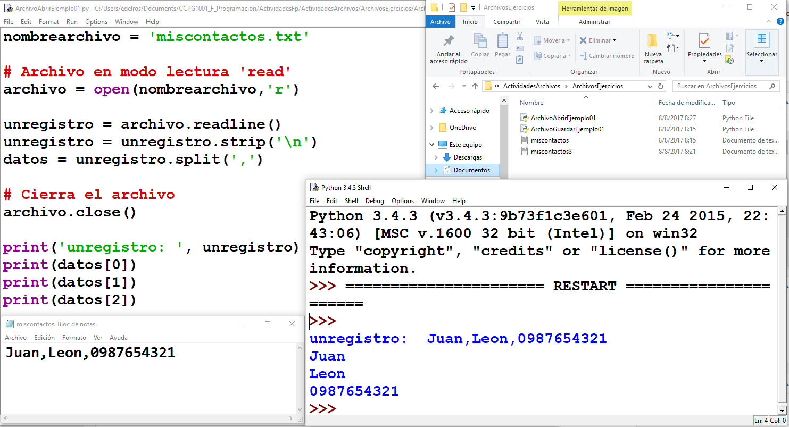Viewport: 789px width, 427px height.
Task: Click the Propiedades checkmark icon
Action: click(704, 40)
